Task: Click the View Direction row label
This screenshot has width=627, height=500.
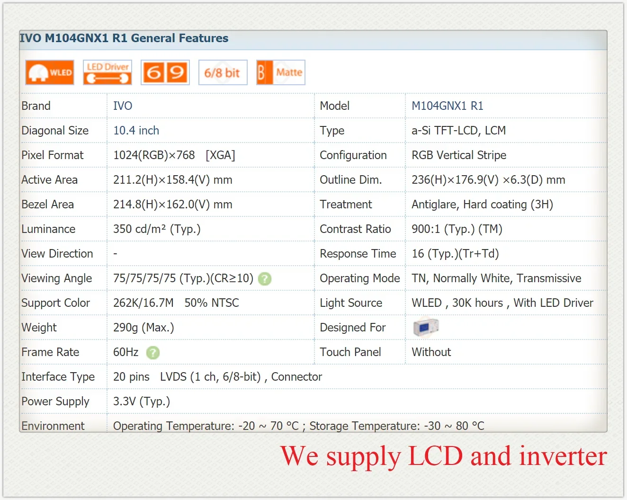Action: (57, 254)
